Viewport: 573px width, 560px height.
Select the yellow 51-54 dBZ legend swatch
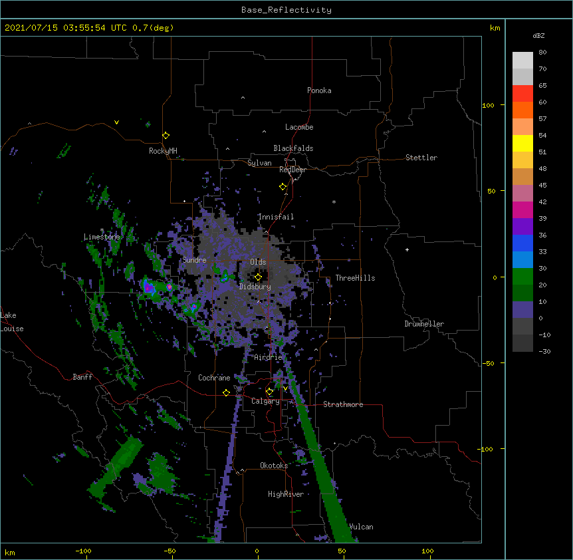(x=522, y=143)
